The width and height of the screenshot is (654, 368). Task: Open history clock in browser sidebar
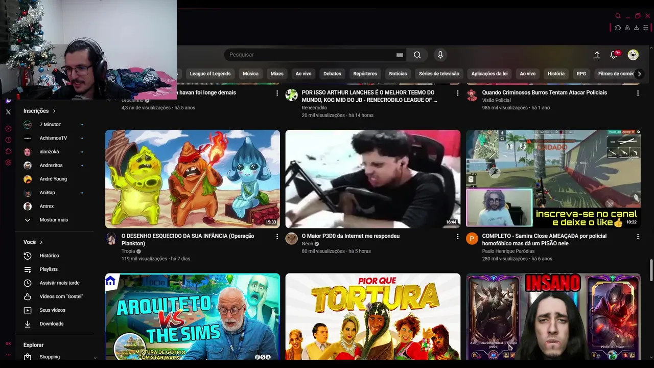pyautogui.click(x=8, y=140)
